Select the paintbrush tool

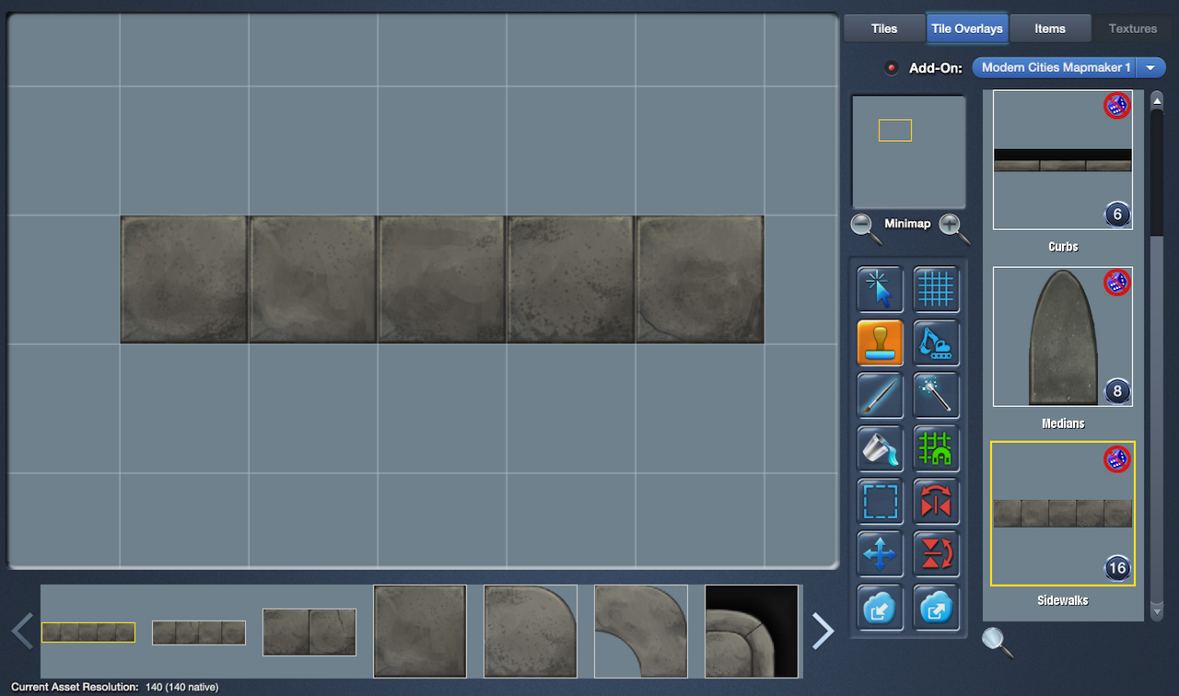(880, 396)
